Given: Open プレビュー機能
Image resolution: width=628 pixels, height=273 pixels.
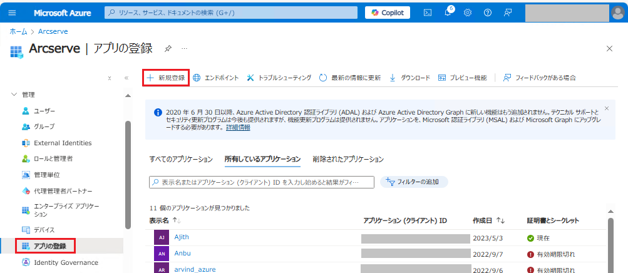Looking at the screenshot, I should (463, 78).
